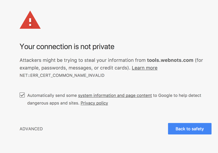Click the 'Automatically send some' label text
This screenshot has width=218, height=153.
pyautogui.click(x=52, y=95)
